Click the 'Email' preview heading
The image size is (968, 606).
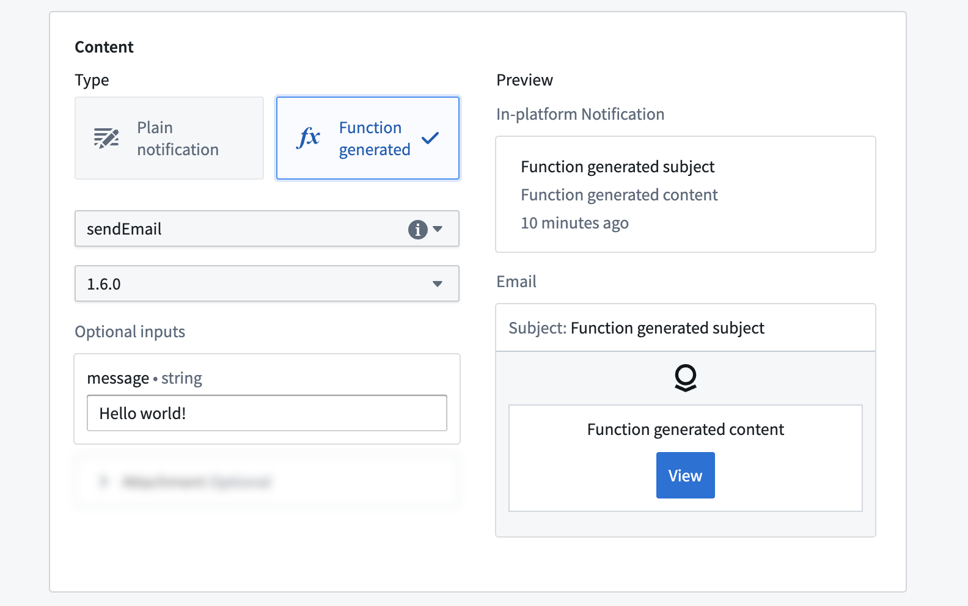[516, 282]
